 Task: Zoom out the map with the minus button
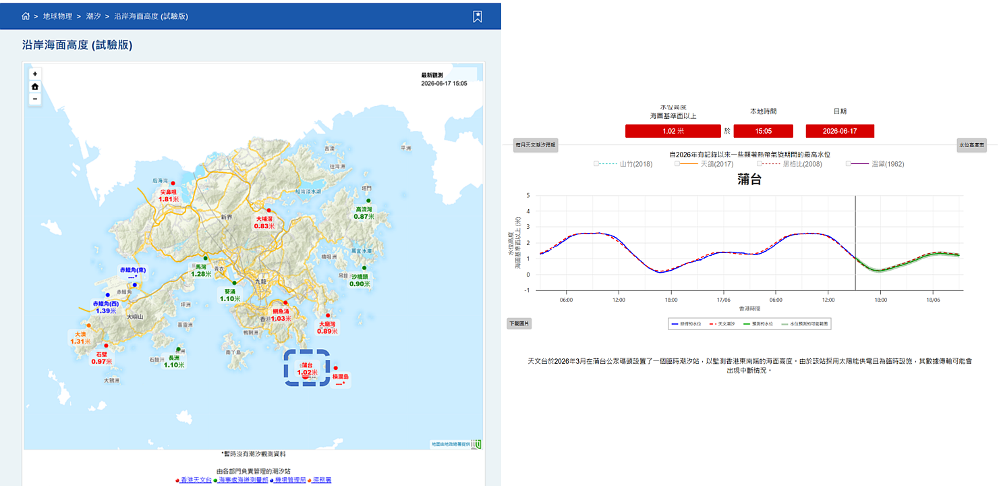pyautogui.click(x=35, y=99)
